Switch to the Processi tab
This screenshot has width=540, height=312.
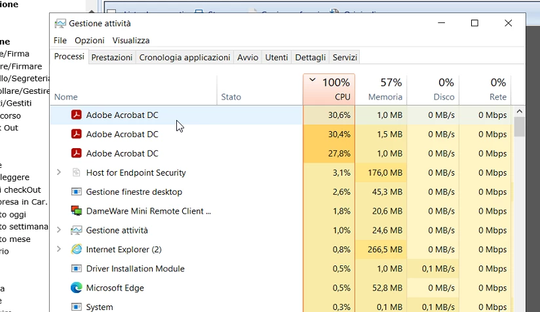pos(69,56)
